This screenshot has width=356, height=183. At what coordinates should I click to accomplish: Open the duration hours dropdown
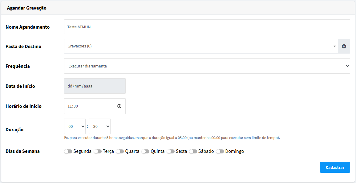pyautogui.click(x=75, y=126)
